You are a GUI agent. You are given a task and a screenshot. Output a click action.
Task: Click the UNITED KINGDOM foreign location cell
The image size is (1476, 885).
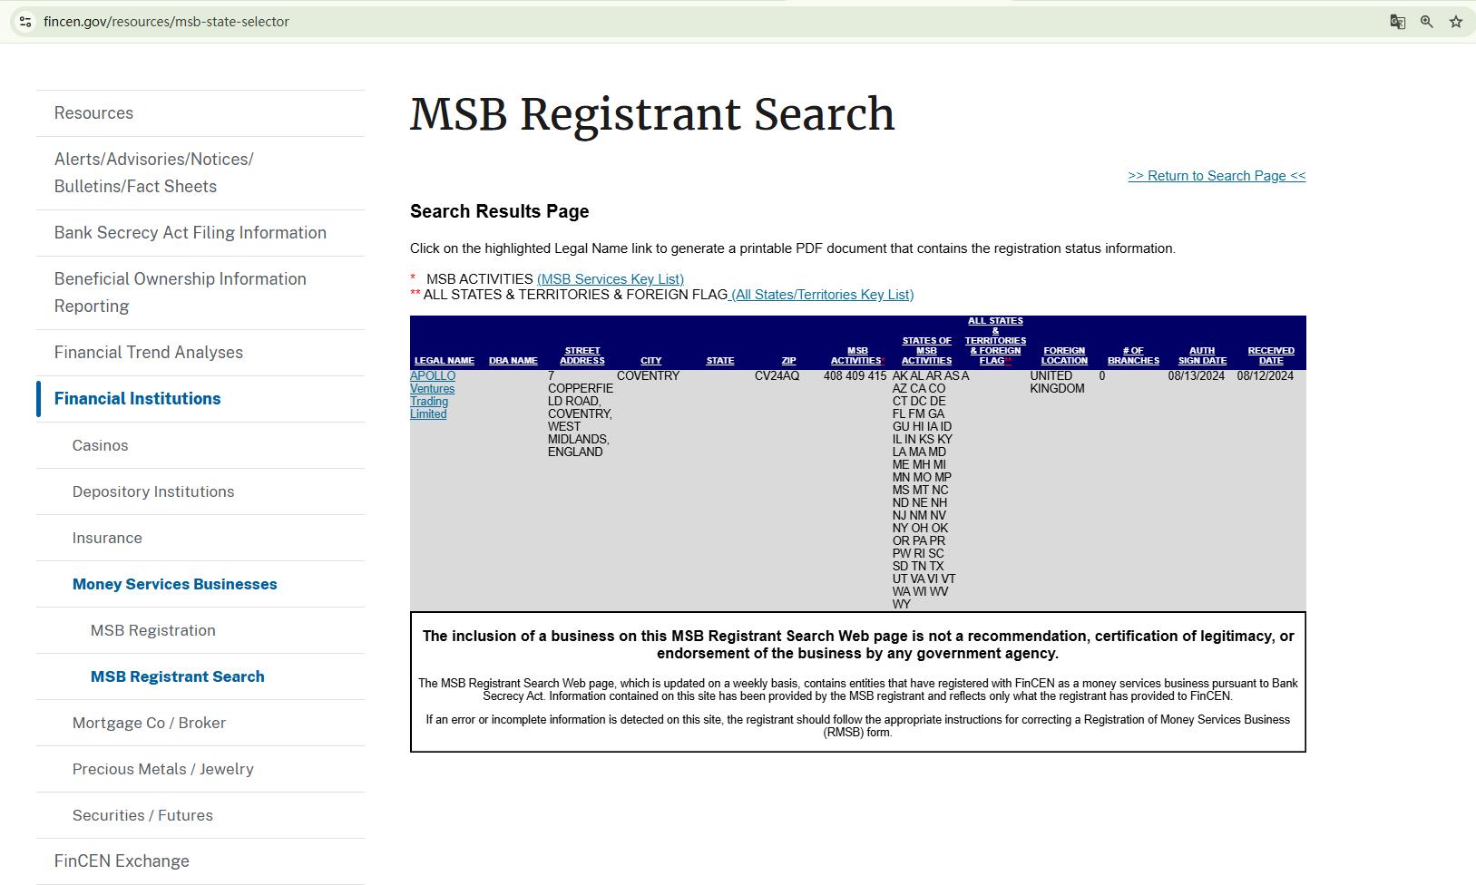tap(1057, 383)
